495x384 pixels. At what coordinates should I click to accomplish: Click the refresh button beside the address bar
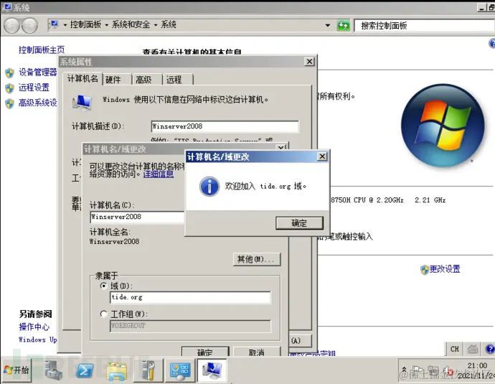coord(344,25)
